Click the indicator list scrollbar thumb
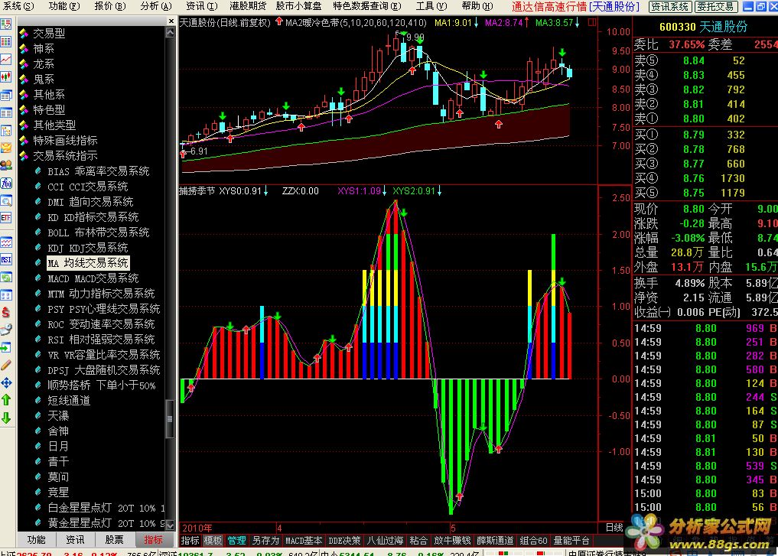The width and height of the screenshot is (778, 556). [170, 418]
